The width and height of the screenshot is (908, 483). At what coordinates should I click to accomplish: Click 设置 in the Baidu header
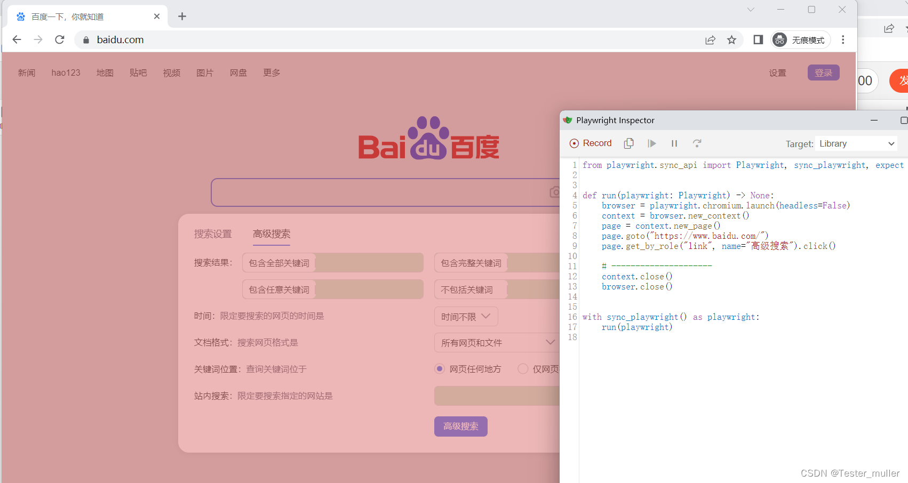pos(777,73)
